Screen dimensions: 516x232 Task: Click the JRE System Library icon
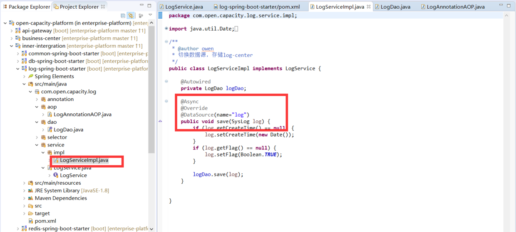[x=30, y=190]
